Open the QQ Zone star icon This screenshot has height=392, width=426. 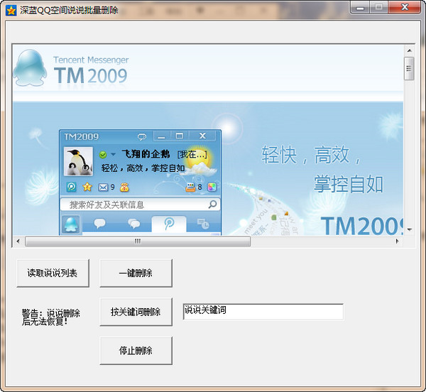tap(87, 187)
